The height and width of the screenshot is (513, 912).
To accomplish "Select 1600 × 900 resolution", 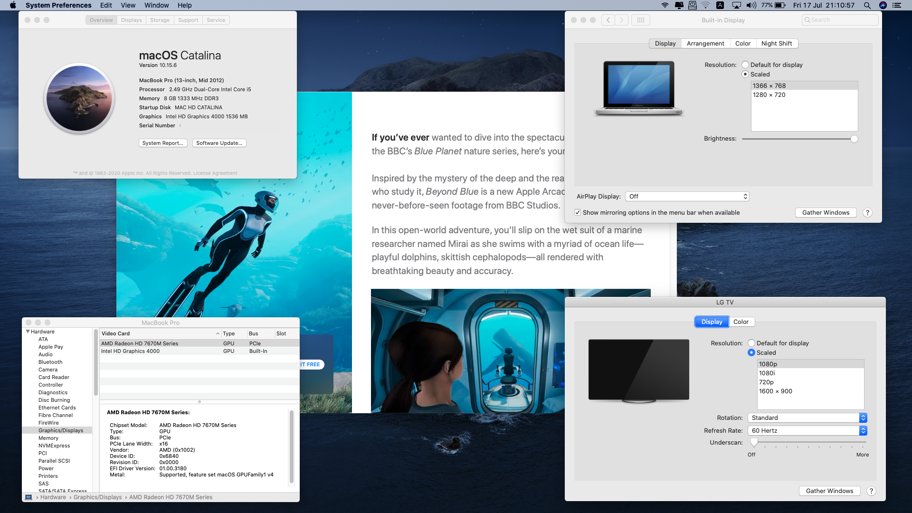I will click(810, 391).
